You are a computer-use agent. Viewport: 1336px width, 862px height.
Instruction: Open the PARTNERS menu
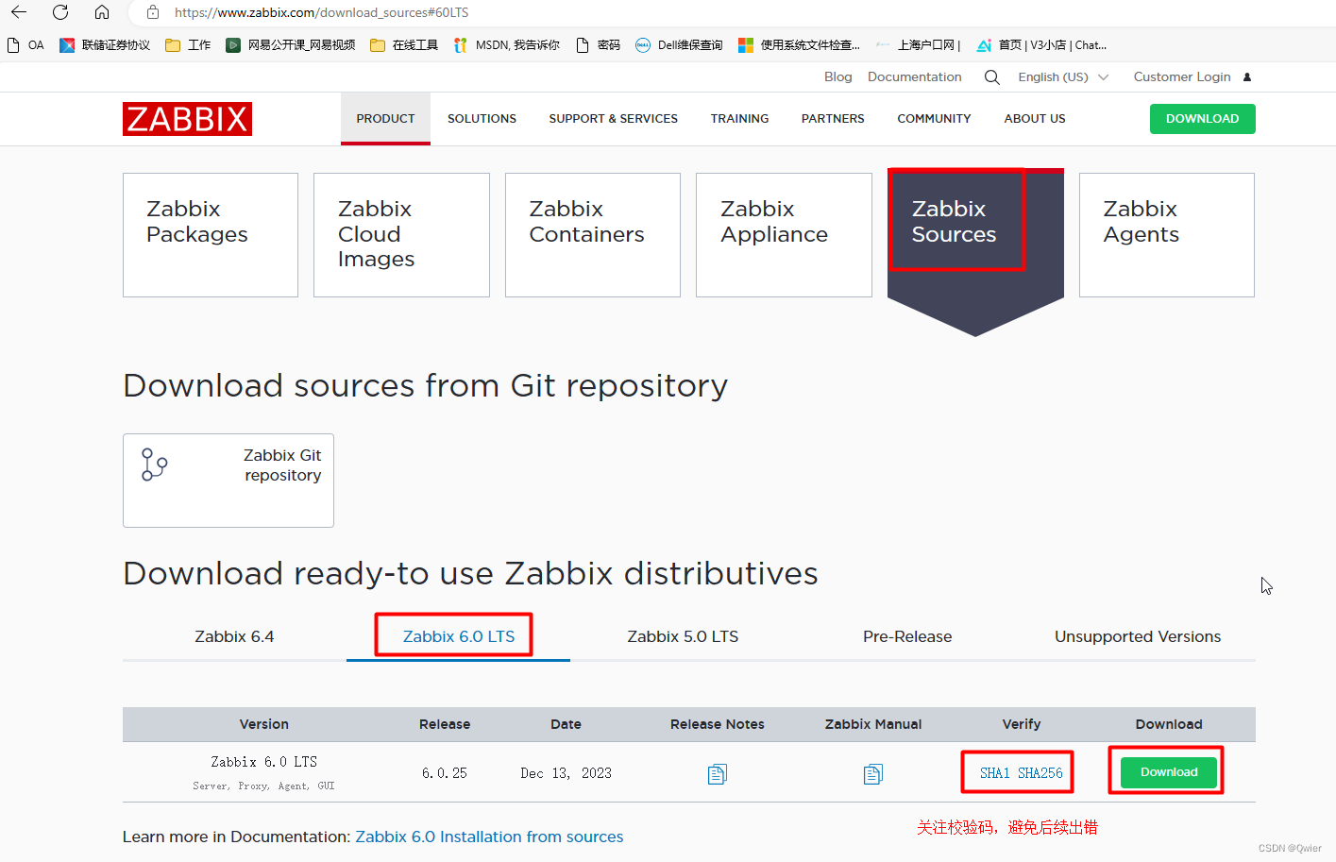(833, 118)
